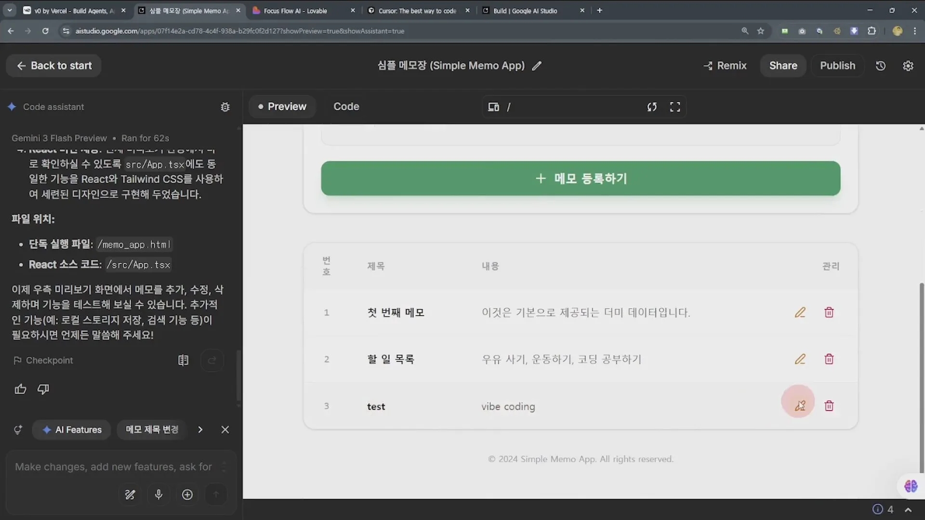Add an attachment with the plus icon
Screen dimensions: 925x520
pos(187,494)
